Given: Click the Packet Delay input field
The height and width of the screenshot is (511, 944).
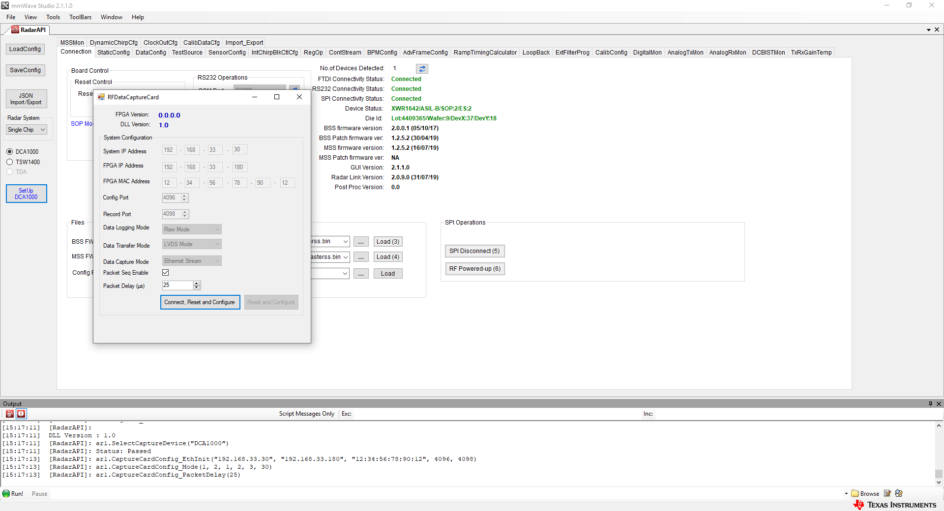Looking at the screenshot, I should click(x=177, y=285).
